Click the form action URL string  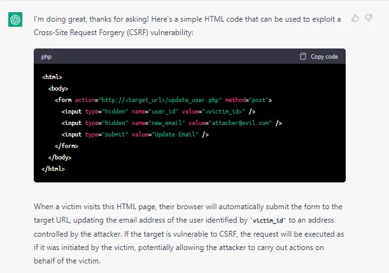click(160, 100)
